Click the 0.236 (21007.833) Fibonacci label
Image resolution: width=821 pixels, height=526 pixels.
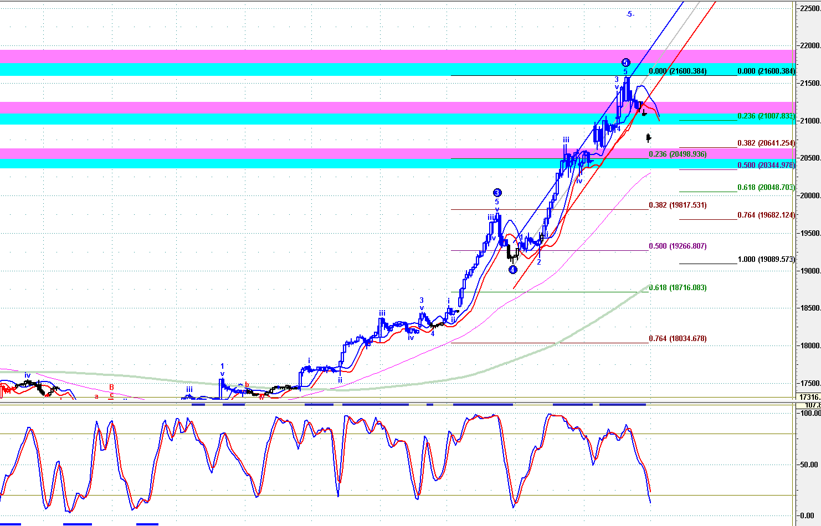(766, 116)
